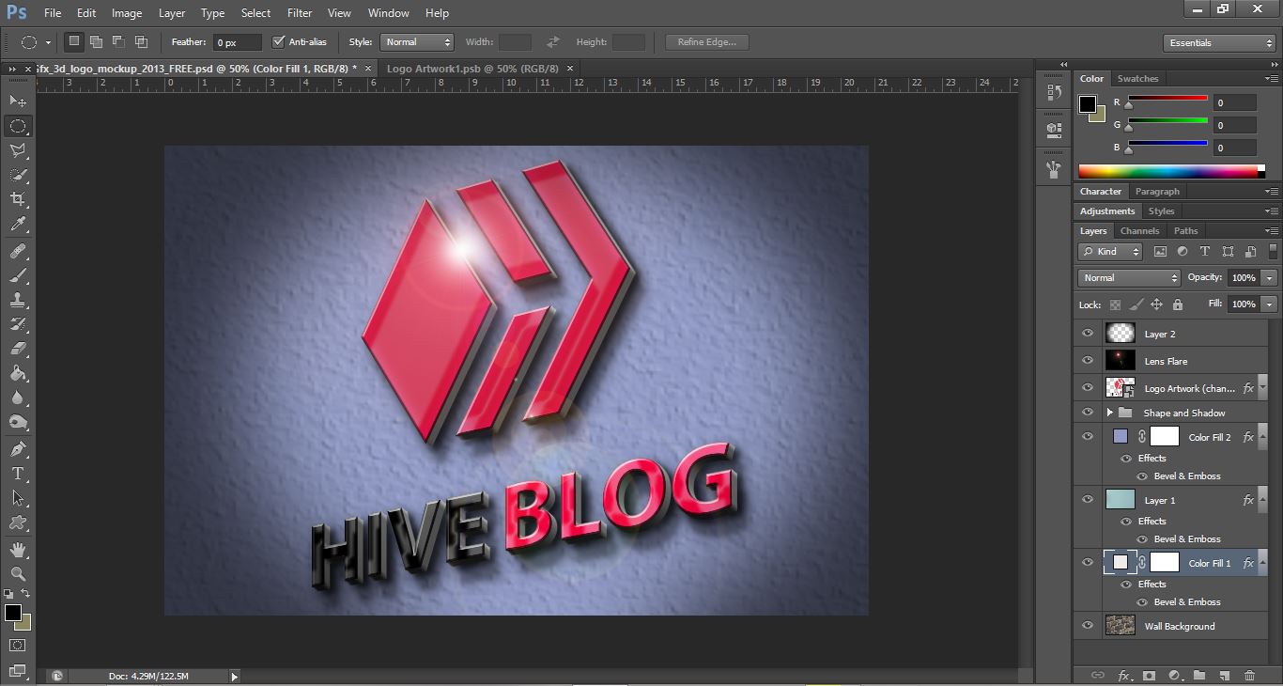Hide the Color Fill 2 layer
Image resolution: width=1283 pixels, height=686 pixels.
[x=1088, y=437]
